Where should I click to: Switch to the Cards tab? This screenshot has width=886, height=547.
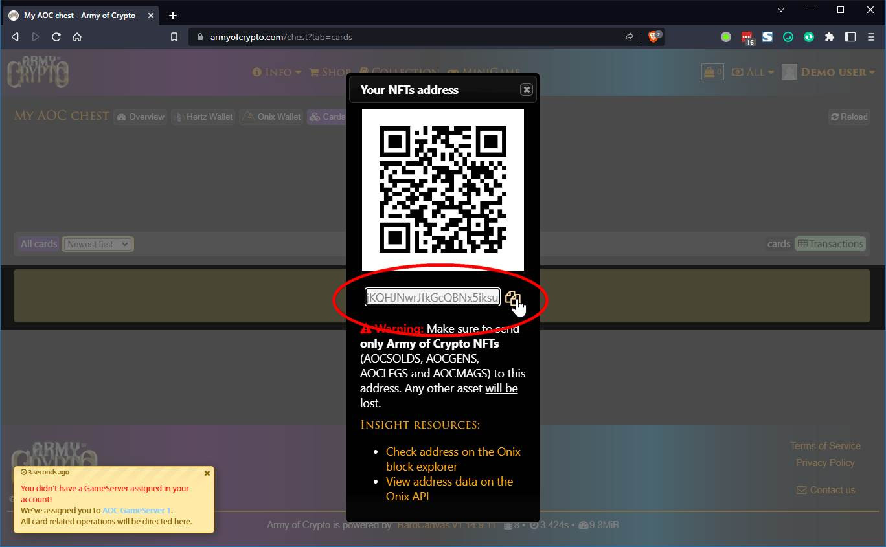click(x=328, y=117)
